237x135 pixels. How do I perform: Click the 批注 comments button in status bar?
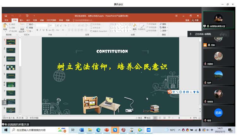pyautogui.click(x=147, y=118)
